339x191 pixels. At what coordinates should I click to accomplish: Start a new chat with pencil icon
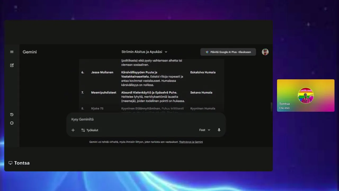[x=12, y=65]
